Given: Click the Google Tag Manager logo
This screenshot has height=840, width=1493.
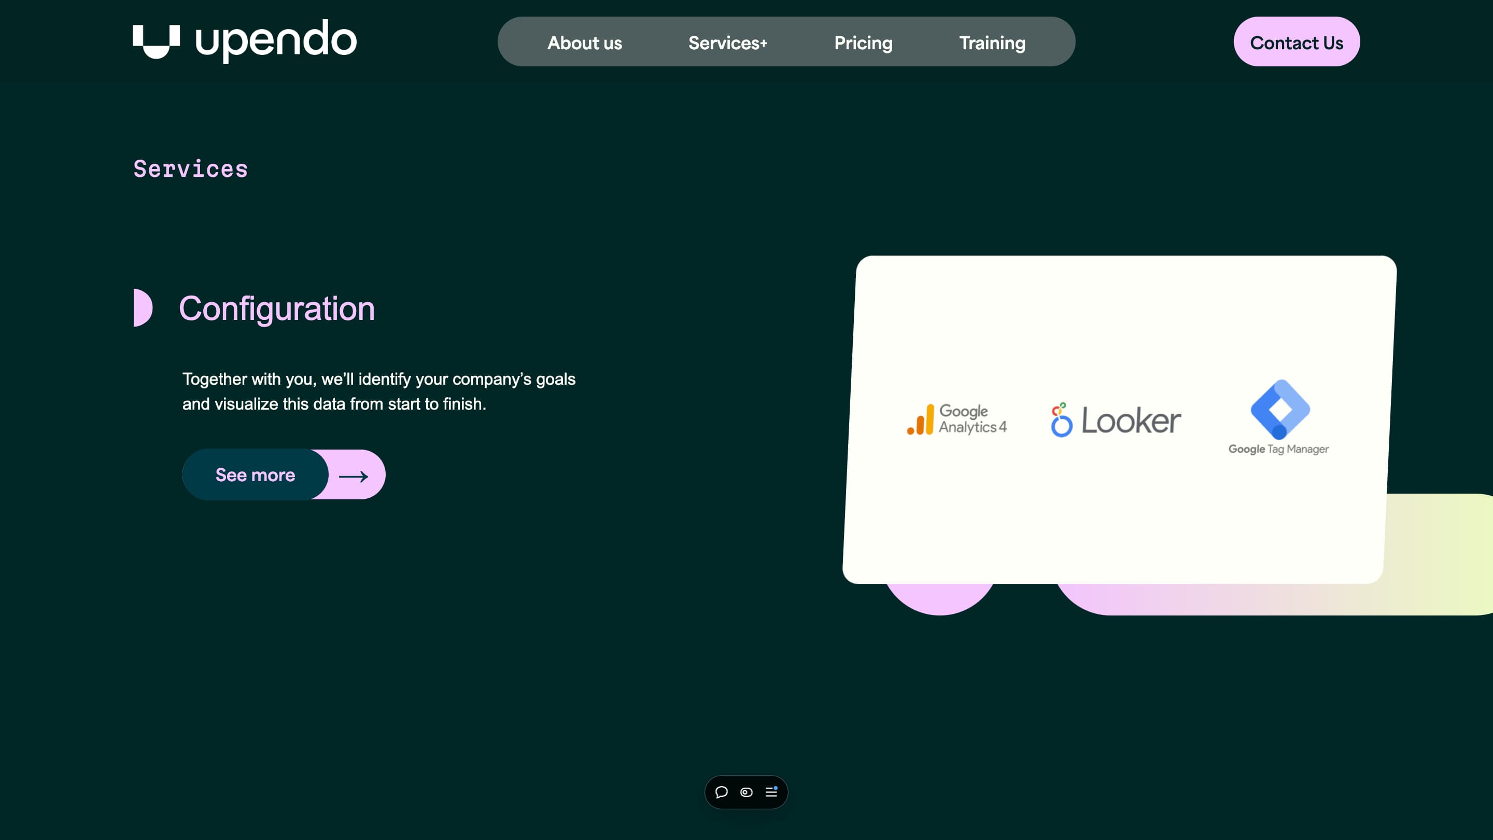Looking at the screenshot, I should click(1279, 417).
